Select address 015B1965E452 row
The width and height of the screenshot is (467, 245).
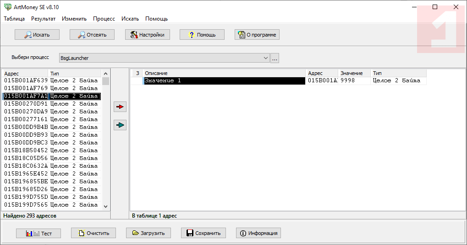[52, 173]
